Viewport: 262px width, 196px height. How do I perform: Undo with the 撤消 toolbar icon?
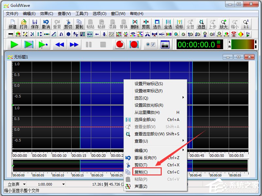point(46,24)
